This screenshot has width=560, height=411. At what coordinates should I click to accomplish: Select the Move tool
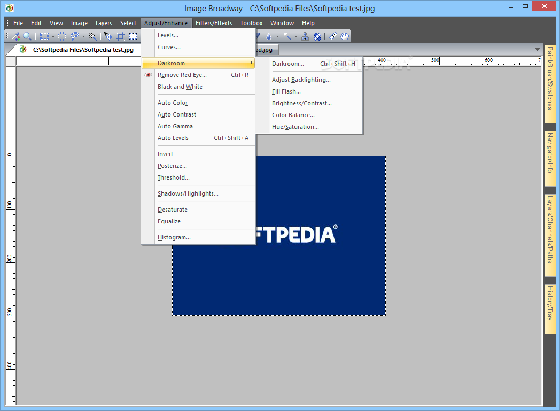click(x=108, y=36)
